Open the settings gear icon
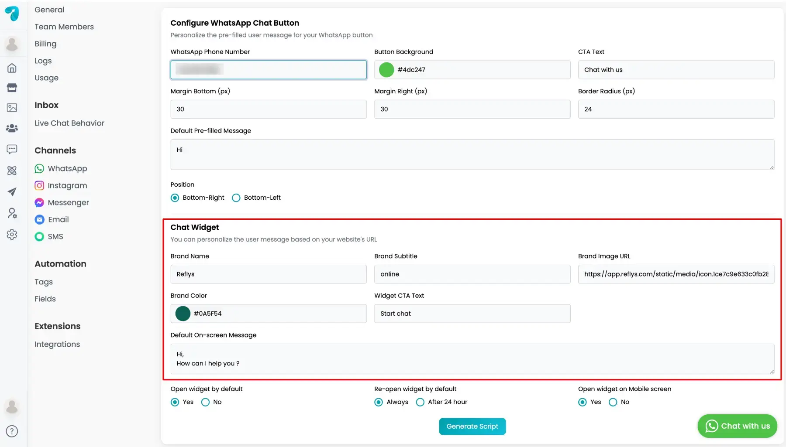This screenshot has width=786, height=447. 12,234
